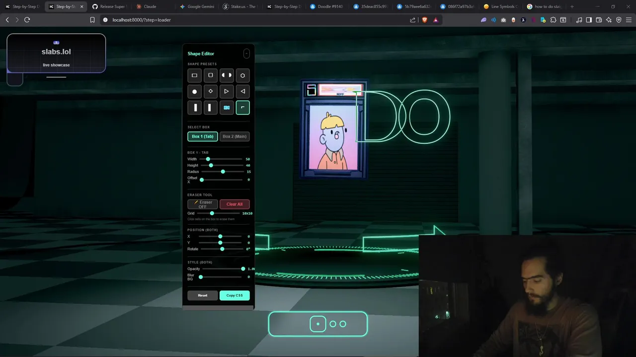Click the Copy CSS button
The width and height of the screenshot is (636, 357).
pyautogui.click(x=235, y=296)
